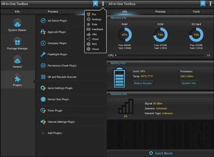The width and height of the screenshot is (214, 157).
Task: Choose Settings from the overflow menu
Action: [x=95, y=19]
